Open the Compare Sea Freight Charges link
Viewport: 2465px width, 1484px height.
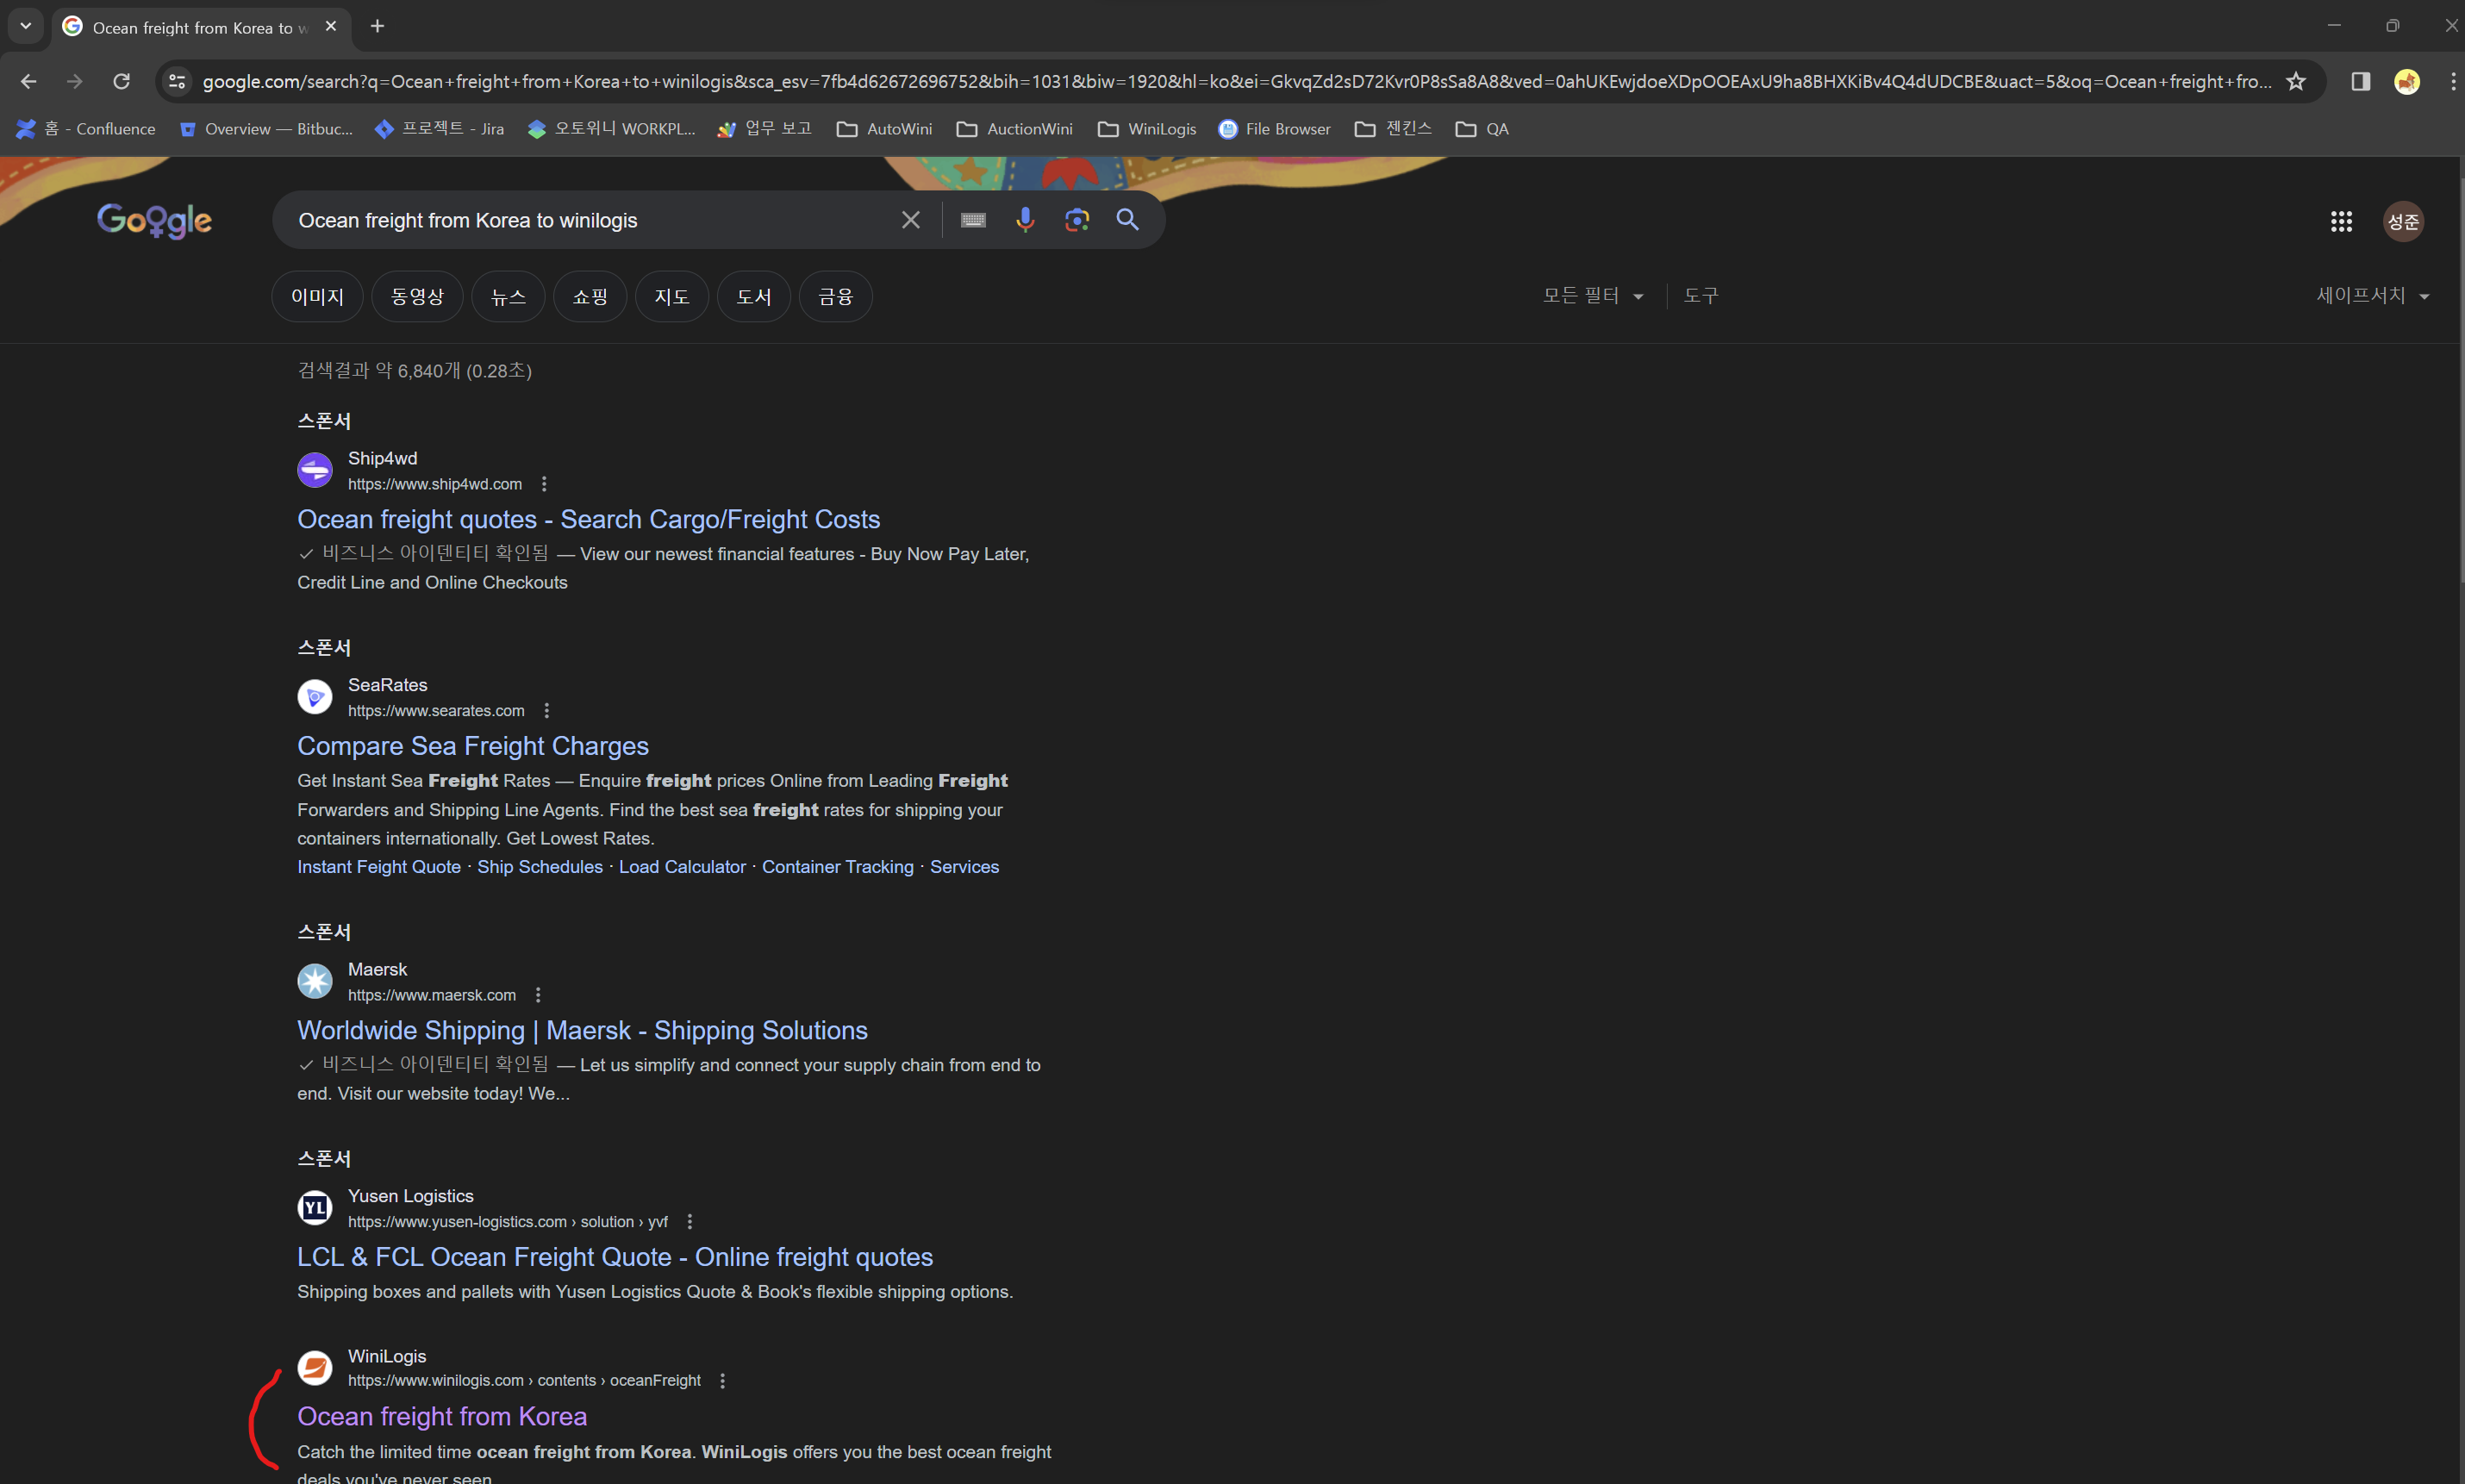472,746
